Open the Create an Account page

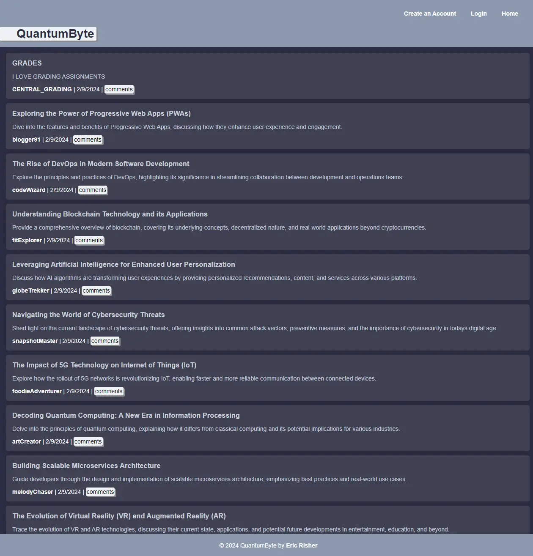[x=430, y=14]
